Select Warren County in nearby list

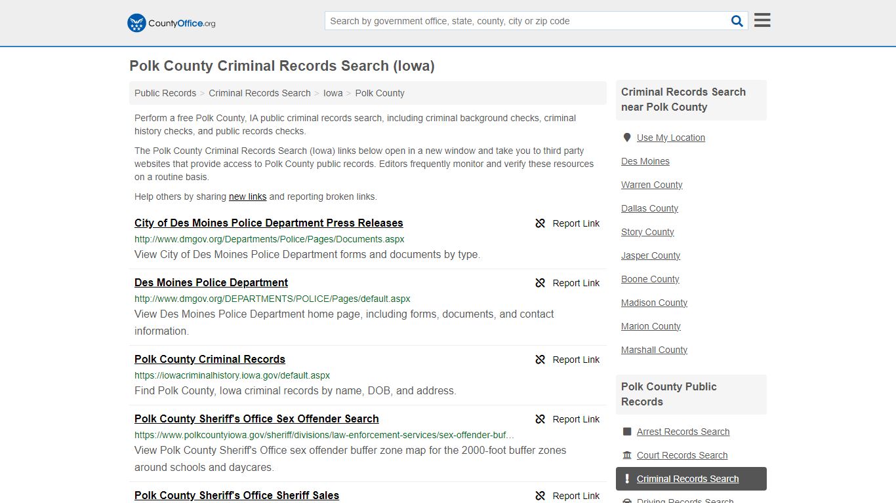652,185
